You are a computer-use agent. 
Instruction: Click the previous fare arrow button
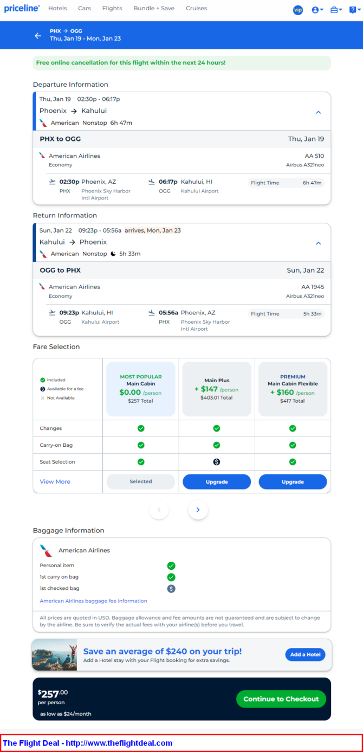point(159,510)
